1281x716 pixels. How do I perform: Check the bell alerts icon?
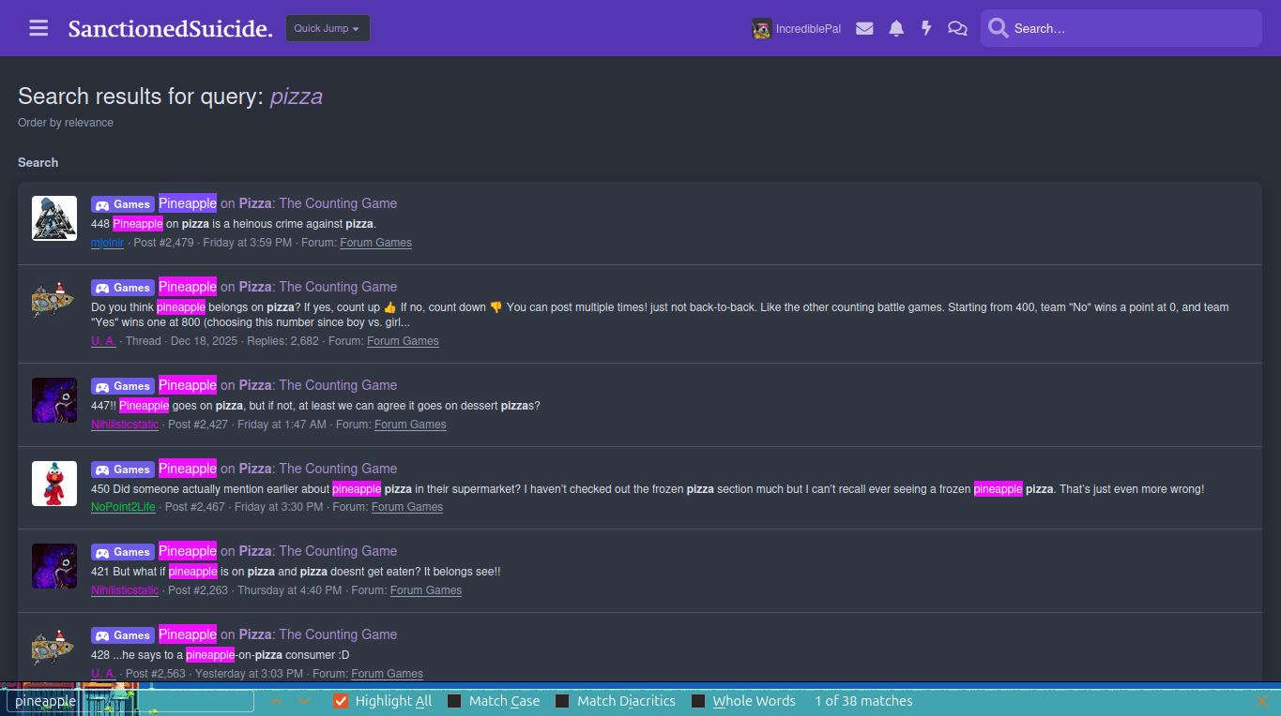896,28
